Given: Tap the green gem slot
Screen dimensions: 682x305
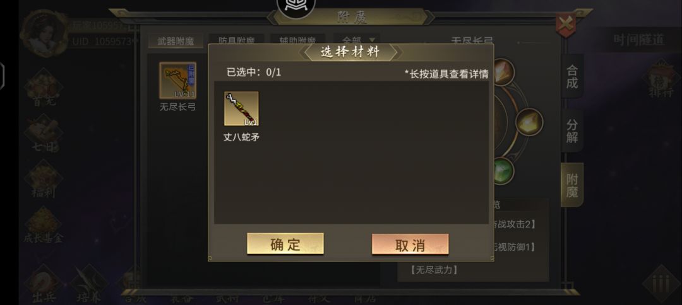Looking at the screenshot, I should pos(503,171).
